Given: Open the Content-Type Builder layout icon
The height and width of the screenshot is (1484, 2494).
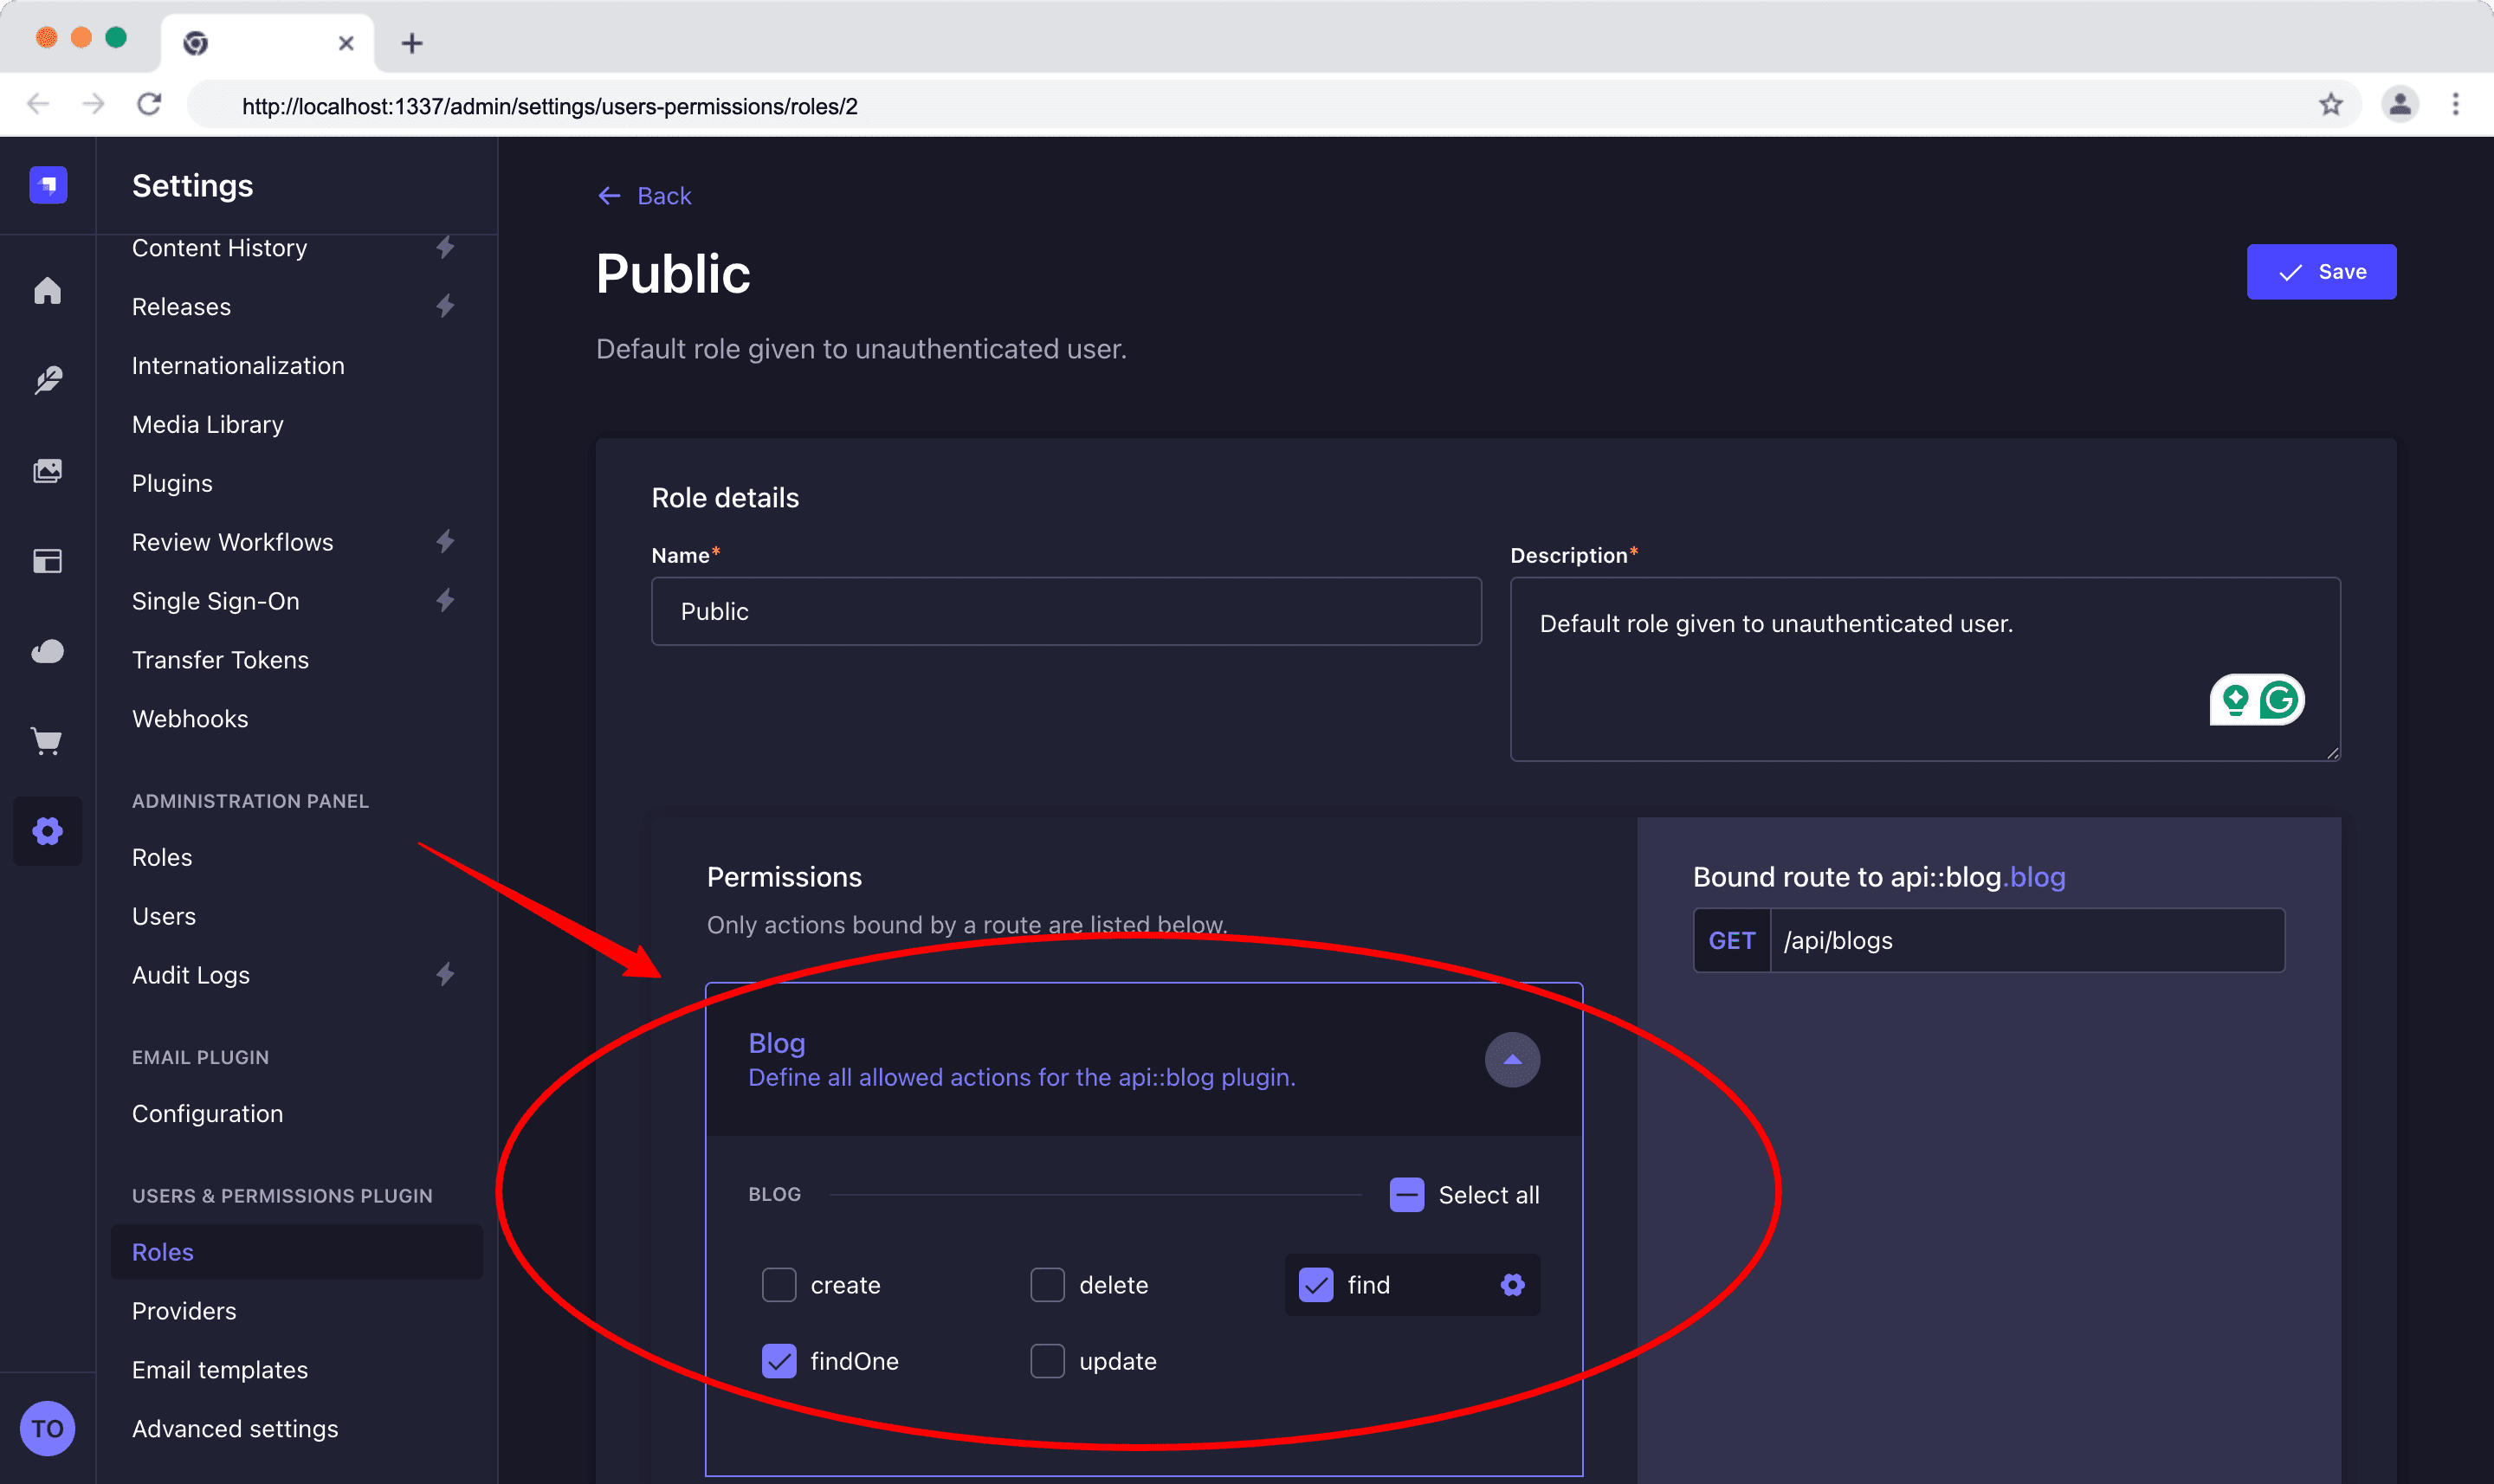Looking at the screenshot, I should pos(48,561).
